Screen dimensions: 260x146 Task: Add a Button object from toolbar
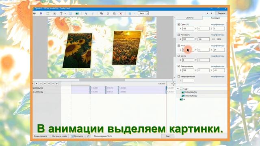click(x=54, y=13)
